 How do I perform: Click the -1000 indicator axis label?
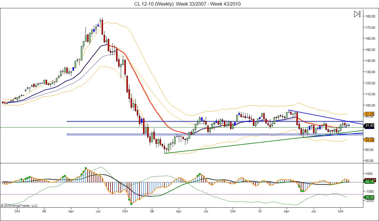click(x=370, y=191)
